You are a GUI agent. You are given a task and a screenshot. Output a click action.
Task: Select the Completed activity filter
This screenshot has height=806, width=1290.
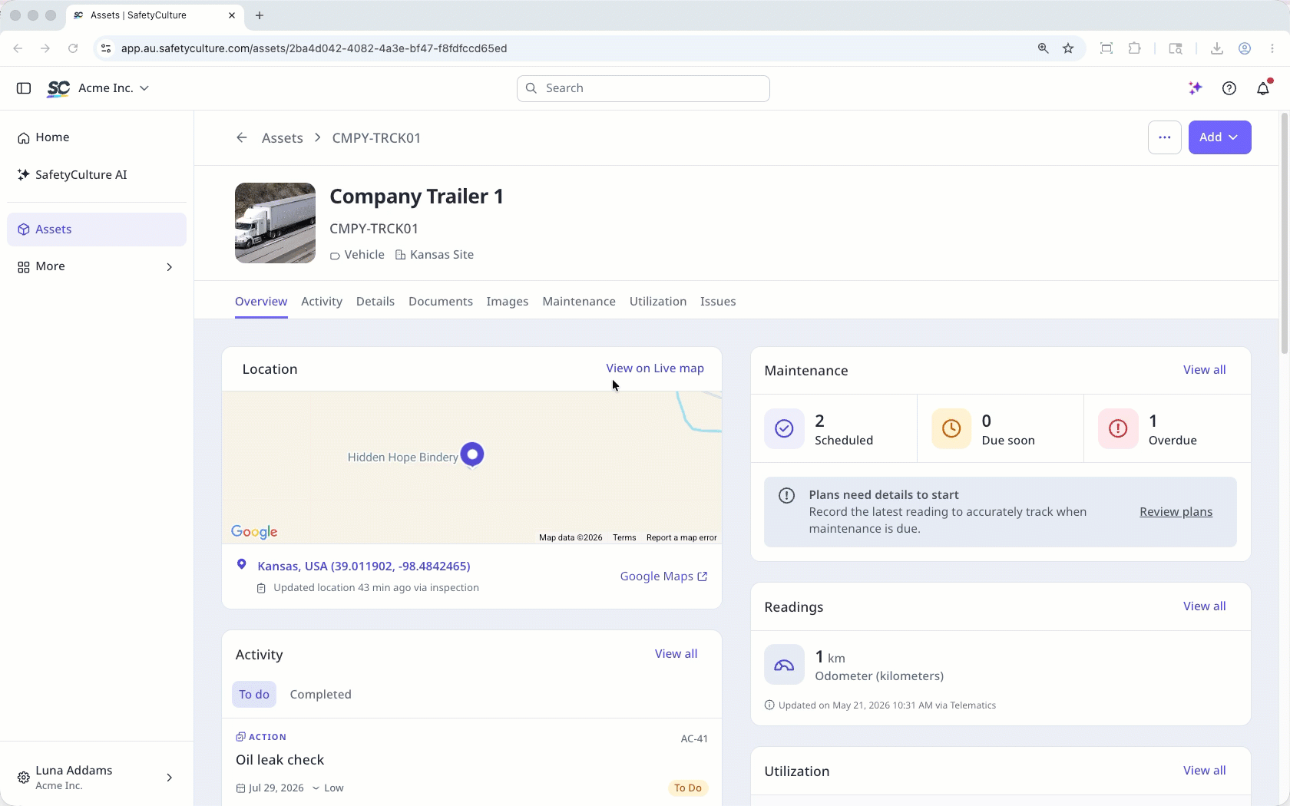320,695
